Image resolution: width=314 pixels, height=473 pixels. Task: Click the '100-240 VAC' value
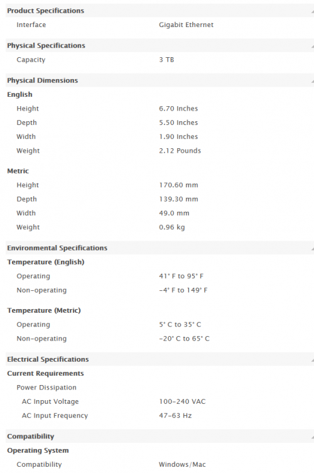(x=182, y=401)
